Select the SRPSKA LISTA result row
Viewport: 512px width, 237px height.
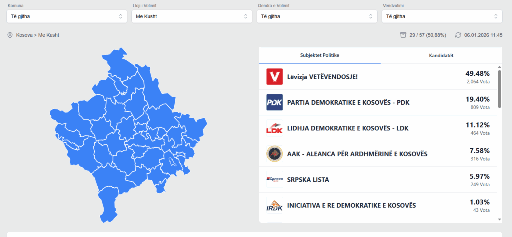(x=380, y=180)
